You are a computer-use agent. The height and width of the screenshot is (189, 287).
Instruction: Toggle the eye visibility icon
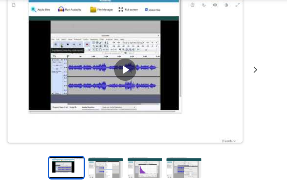(x=215, y=5)
